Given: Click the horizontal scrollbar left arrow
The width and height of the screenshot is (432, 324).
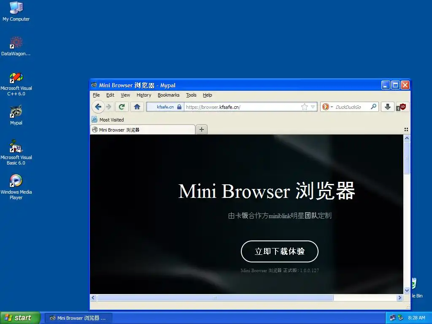Looking at the screenshot, I should pos(93,297).
